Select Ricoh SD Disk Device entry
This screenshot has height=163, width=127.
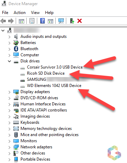click(46, 73)
